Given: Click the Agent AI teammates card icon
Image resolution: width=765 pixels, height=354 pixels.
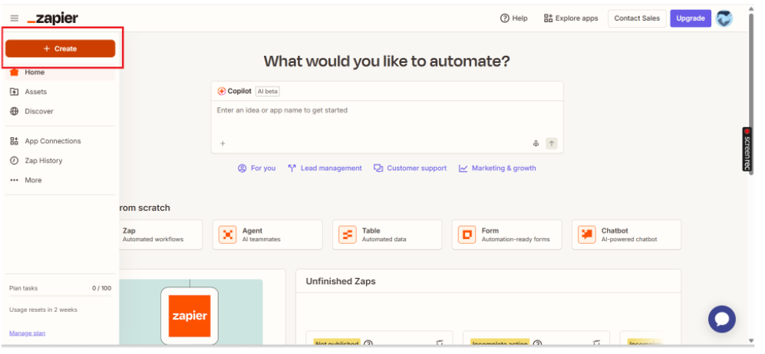Looking at the screenshot, I should 228,234.
